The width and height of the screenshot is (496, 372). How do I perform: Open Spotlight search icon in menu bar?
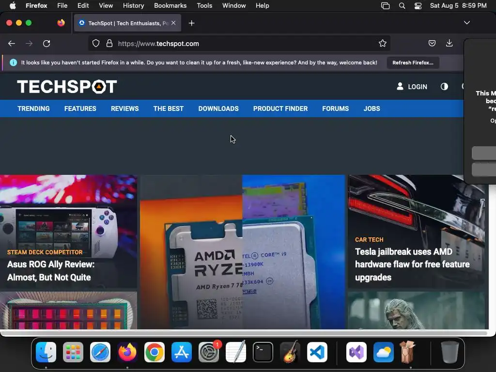[x=402, y=6]
